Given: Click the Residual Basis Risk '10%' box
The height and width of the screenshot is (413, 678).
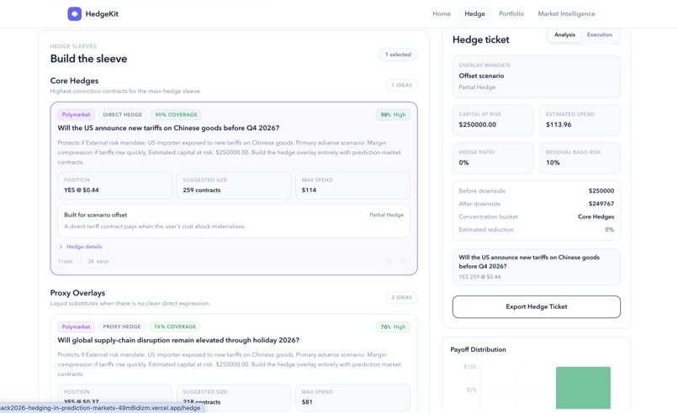Looking at the screenshot, I should (580, 158).
